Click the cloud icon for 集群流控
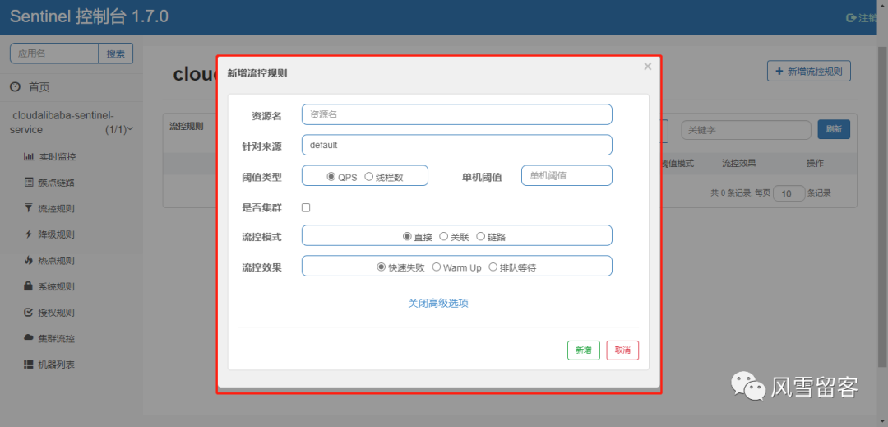The width and height of the screenshot is (888, 427). 29,338
